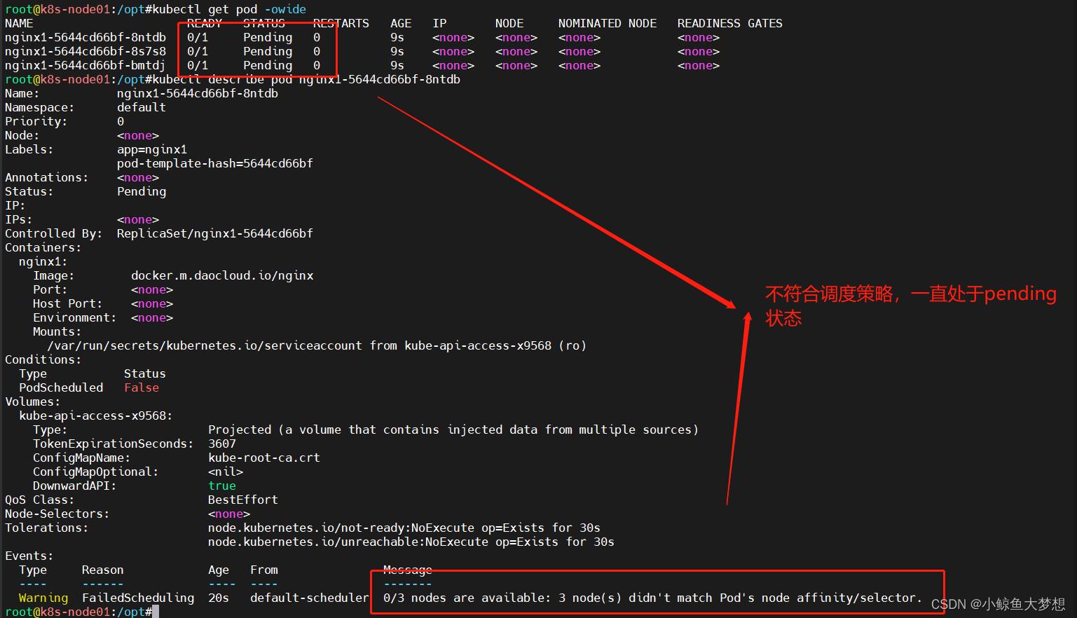Viewport: 1077px width, 618px height.
Task: Click the 'Annotations:' label
Action: point(46,177)
